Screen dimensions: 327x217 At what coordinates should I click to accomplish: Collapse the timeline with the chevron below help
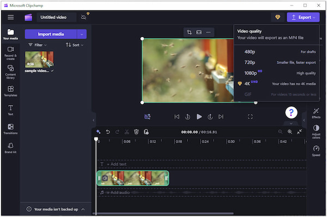(x=291, y=123)
